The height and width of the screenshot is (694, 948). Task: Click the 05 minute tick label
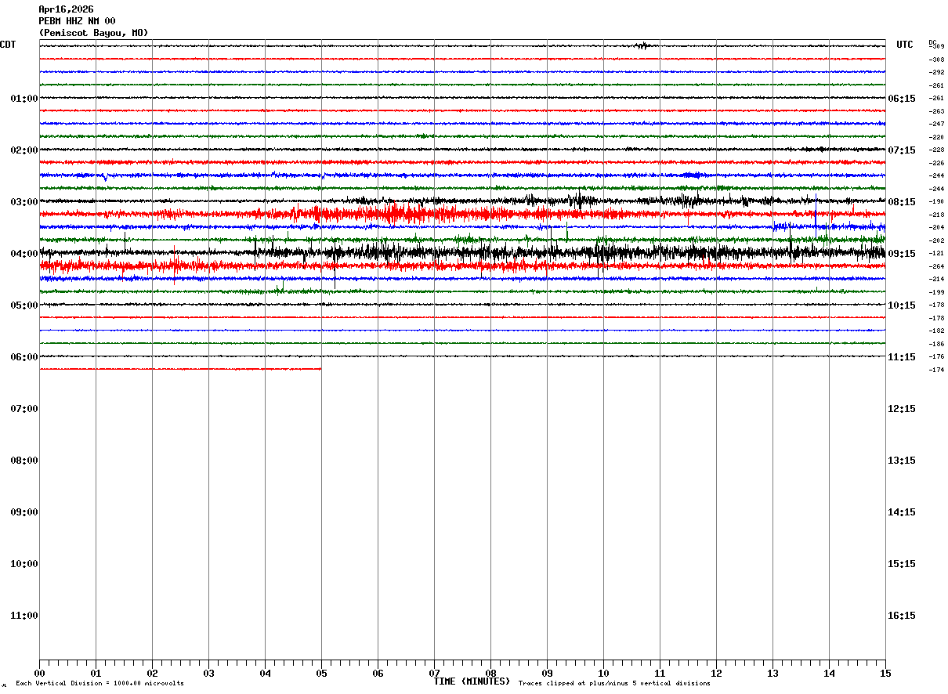[321, 674]
